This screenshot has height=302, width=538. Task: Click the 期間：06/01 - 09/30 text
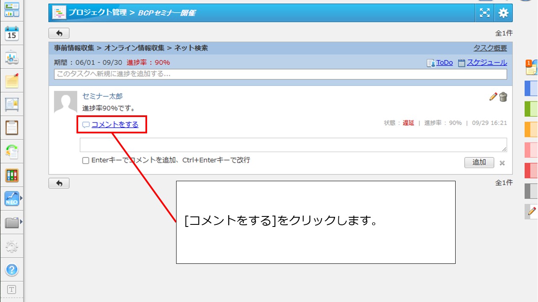(88, 62)
